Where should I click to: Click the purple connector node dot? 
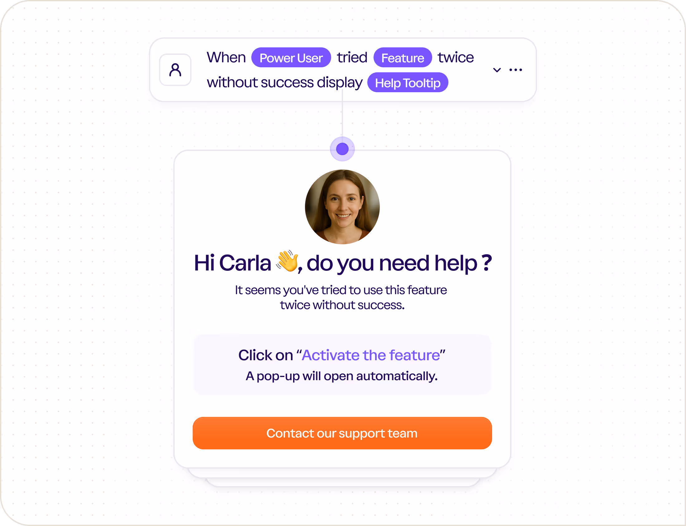[342, 149]
